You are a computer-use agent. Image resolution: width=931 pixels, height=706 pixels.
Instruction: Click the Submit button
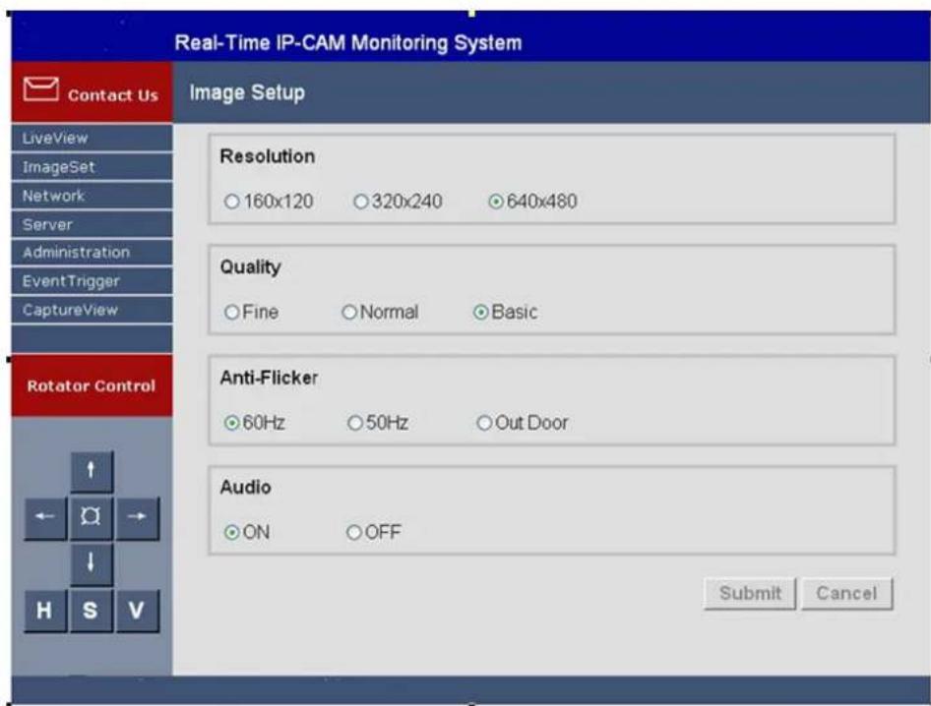tap(750, 593)
